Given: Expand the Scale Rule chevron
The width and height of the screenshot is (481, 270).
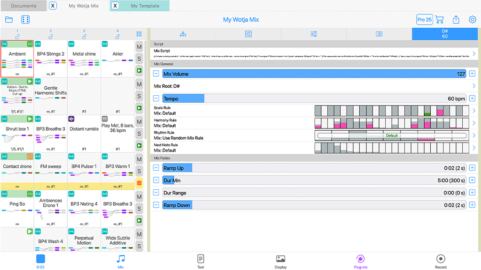Looking at the screenshot, I should pyautogui.click(x=473, y=111).
